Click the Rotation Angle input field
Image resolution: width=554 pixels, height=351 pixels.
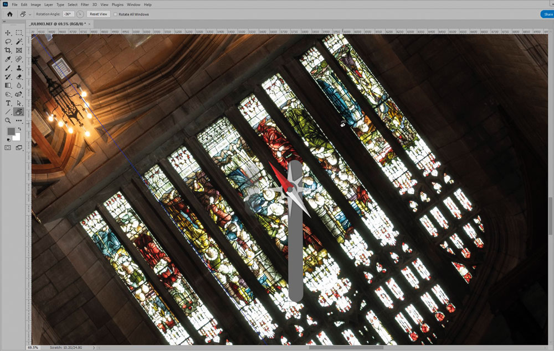tap(68, 14)
